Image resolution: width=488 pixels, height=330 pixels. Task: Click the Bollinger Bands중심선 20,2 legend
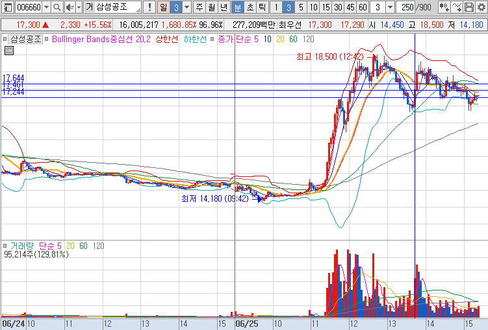(x=101, y=39)
